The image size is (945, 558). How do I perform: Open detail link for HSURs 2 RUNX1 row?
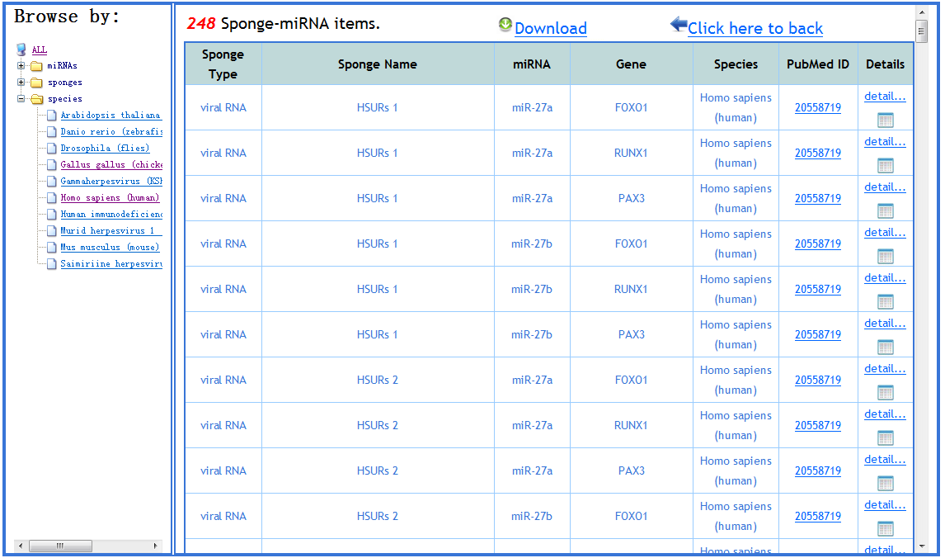(885, 414)
